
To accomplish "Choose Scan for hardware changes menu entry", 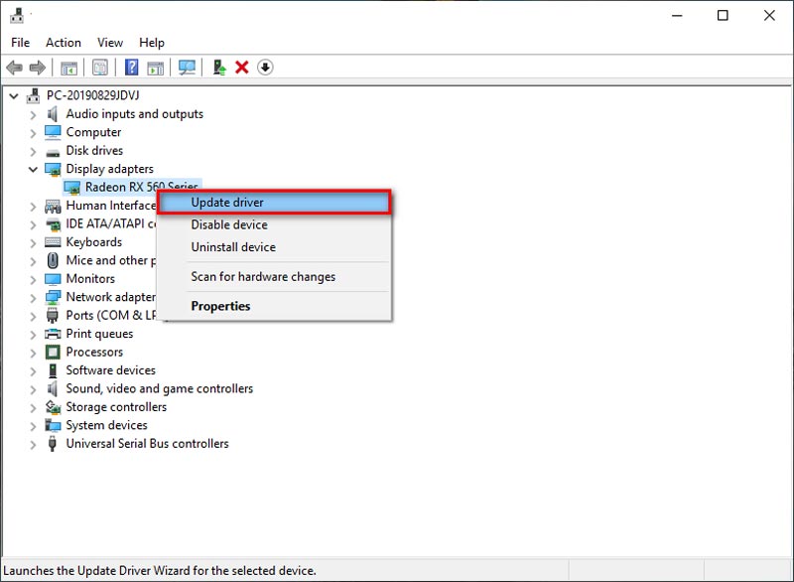I will click(x=274, y=277).
